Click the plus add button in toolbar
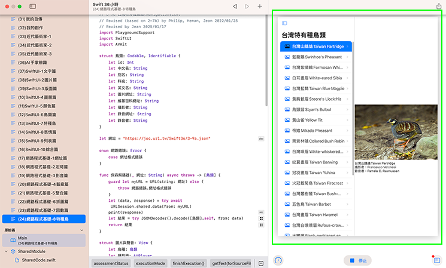The height and width of the screenshot is (268, 446). click(x=260, y=6)
